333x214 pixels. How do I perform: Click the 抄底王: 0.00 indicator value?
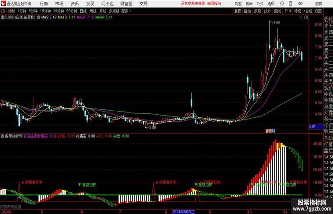85,136
